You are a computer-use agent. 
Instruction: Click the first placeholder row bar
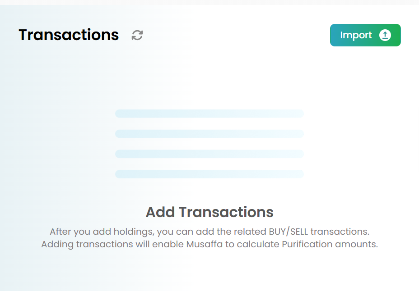[209, 114]
